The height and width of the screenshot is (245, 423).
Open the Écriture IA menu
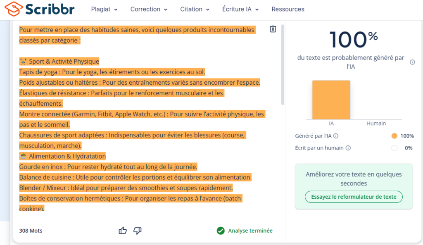click(x=240, y=9)
